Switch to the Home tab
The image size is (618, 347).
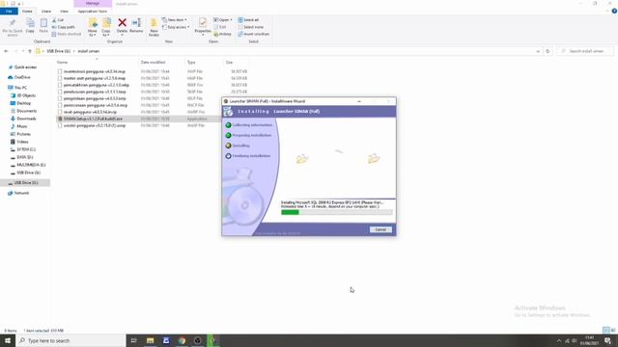point(27,12)
